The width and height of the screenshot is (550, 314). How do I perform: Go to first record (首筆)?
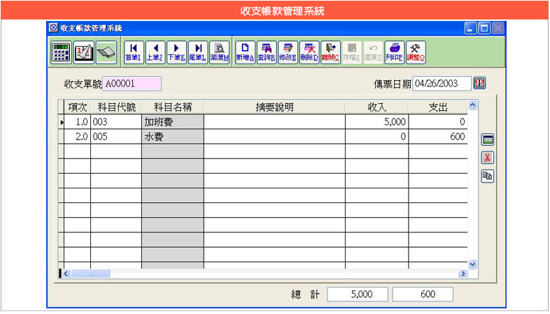point(132,51)
